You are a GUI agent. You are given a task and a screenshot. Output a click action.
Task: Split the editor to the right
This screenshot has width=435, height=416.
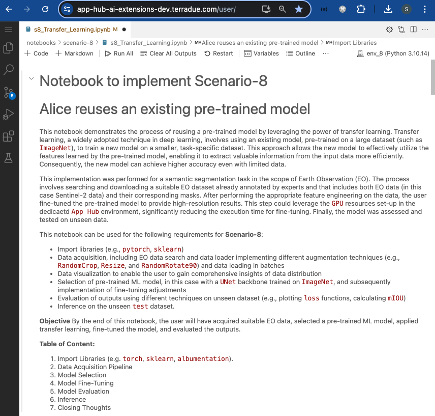pyautogui.click(x=414, y=30)
